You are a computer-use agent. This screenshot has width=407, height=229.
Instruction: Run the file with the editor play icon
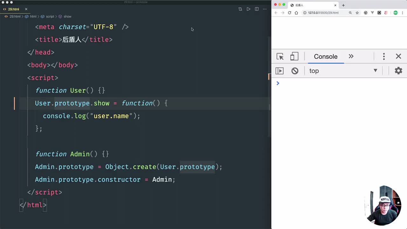point(248,9)
